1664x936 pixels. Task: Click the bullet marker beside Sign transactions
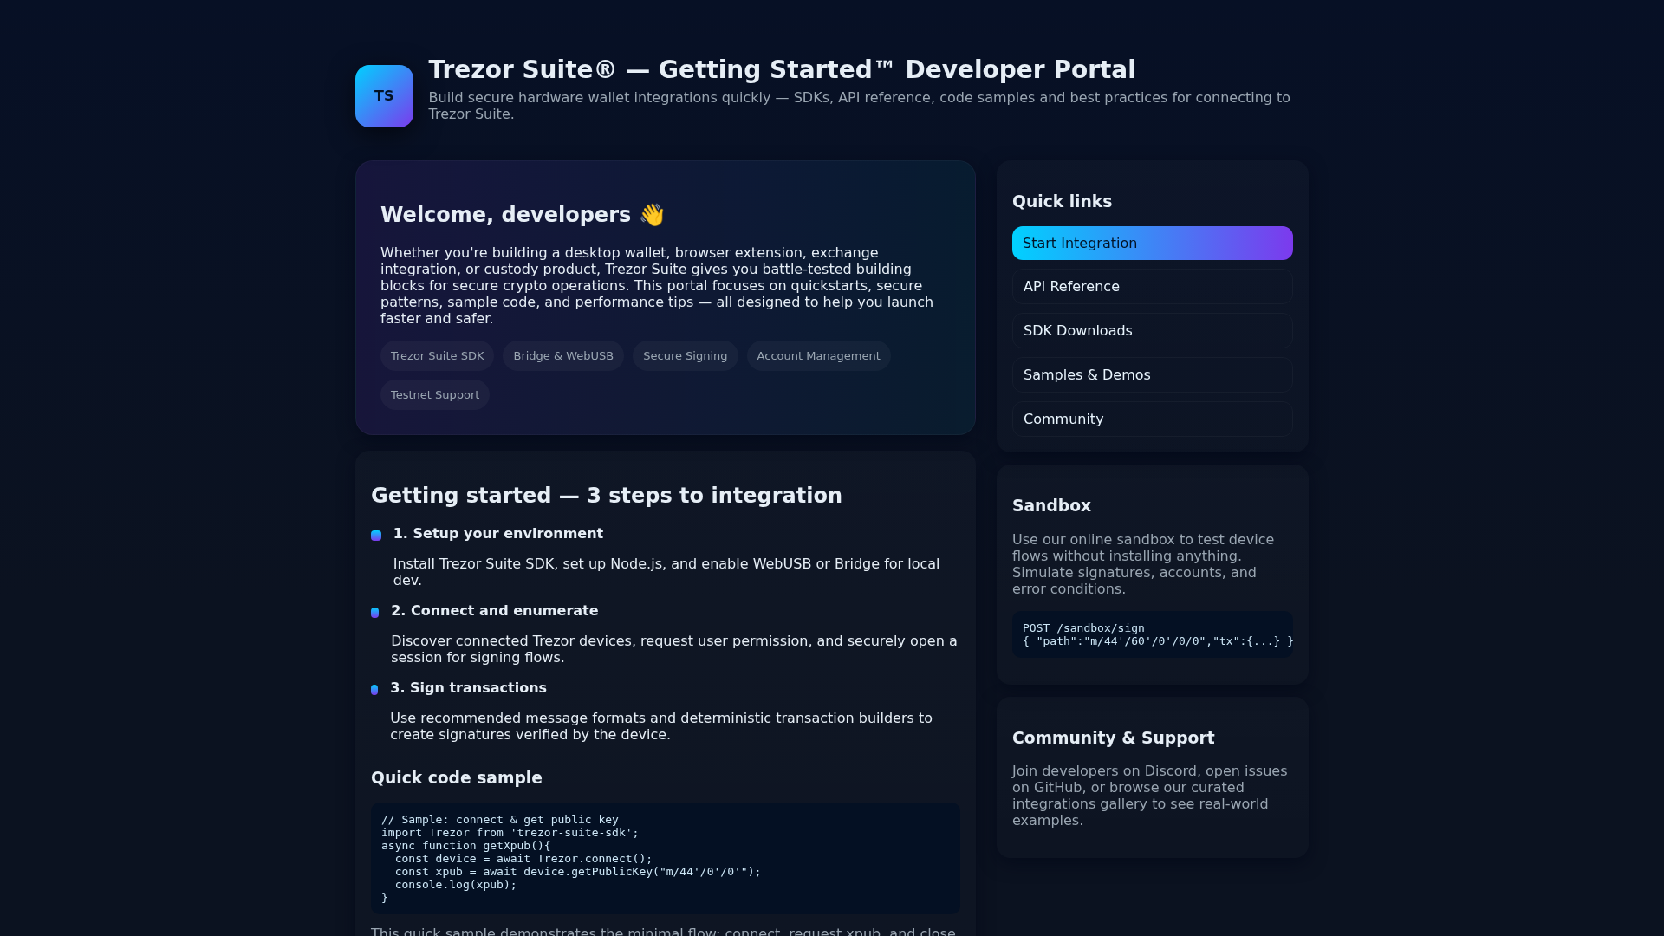click(374, 690)
